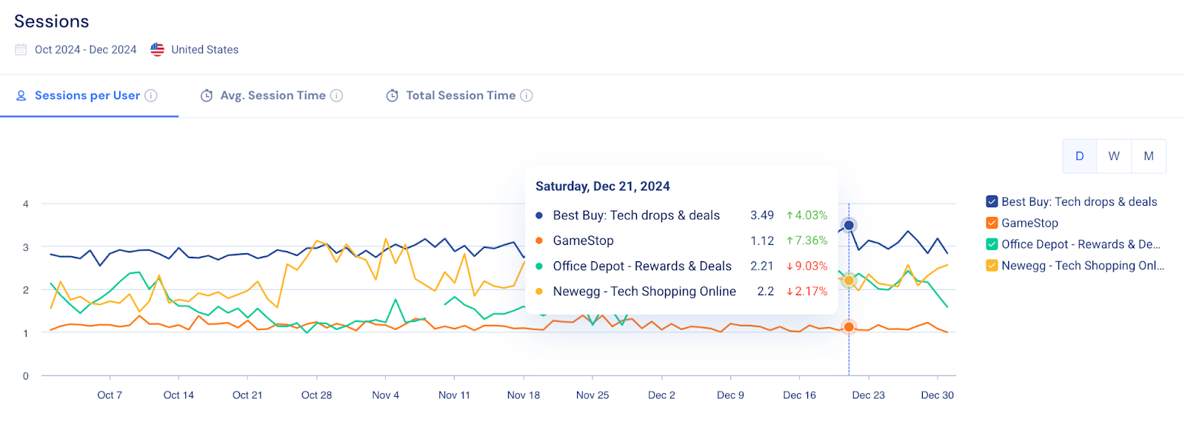1185x430 pixels.
Task: Click the calendar icon beside the date range
Action: [21, 50]
